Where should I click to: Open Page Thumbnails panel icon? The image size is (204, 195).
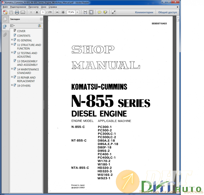[5, 19]
